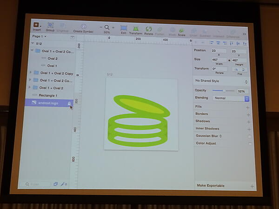Open the Blending mode dropdown
This screenshot has height=209, width=279.
pos(231,98)
